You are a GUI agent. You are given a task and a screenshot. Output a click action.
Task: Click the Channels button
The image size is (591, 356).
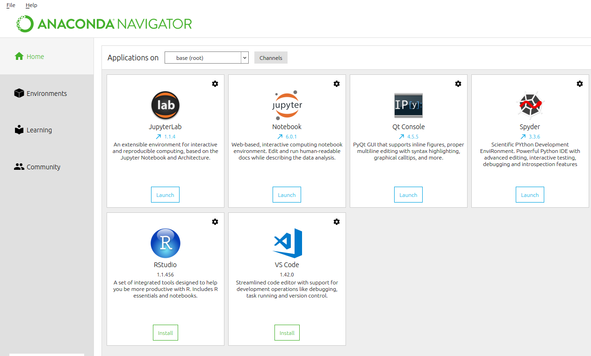[271, 58]
